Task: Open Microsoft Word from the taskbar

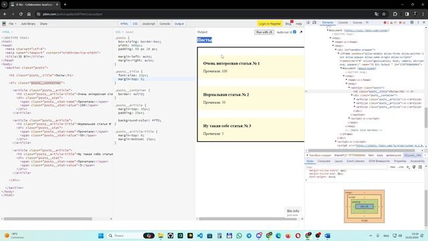Action: click(328, 236)
